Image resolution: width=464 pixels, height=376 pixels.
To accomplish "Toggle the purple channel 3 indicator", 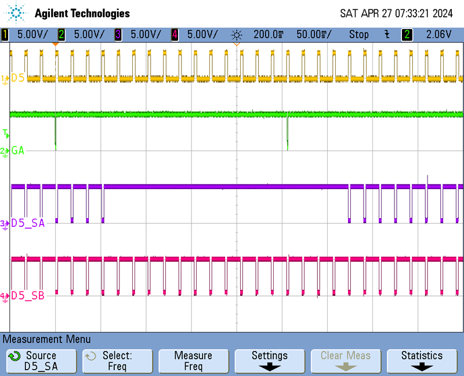I will coord(118,34).
